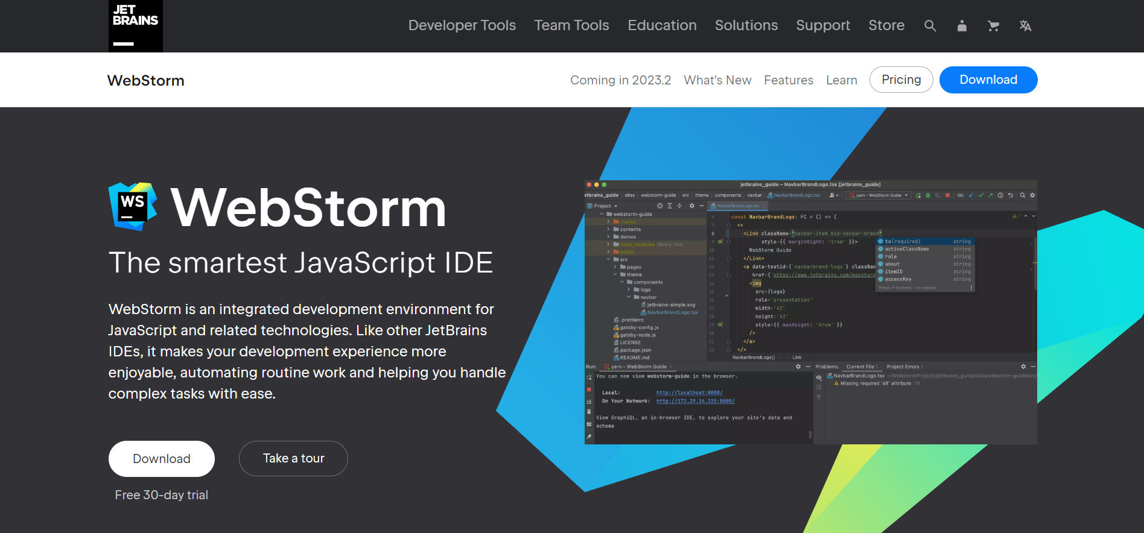Click the JetBrains logo
The width and height of the screenshot is (1144, 533).
coord(136,26)
